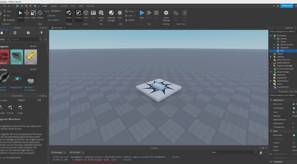Click the Color circle tool
This screenshot has height=164, width=297.
coord(120,14)
